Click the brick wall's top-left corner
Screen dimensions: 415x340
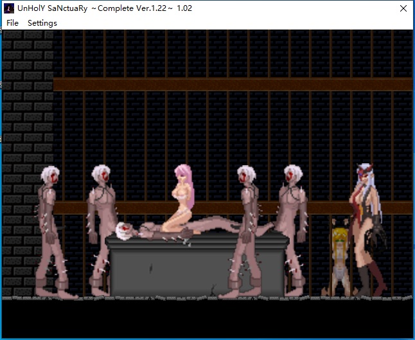pos(8,35)
